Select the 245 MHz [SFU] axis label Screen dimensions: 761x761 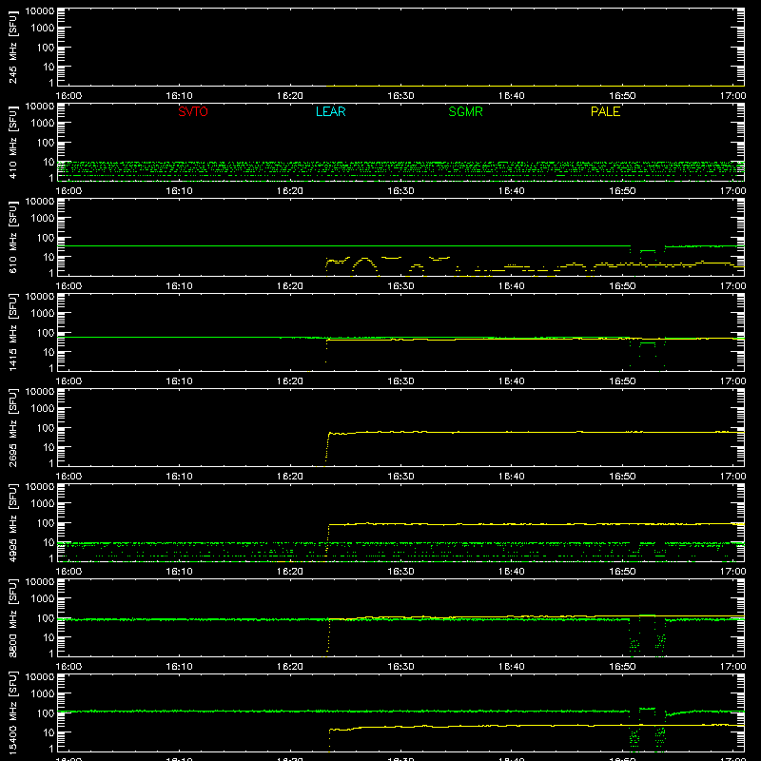(x=13, y=47)
